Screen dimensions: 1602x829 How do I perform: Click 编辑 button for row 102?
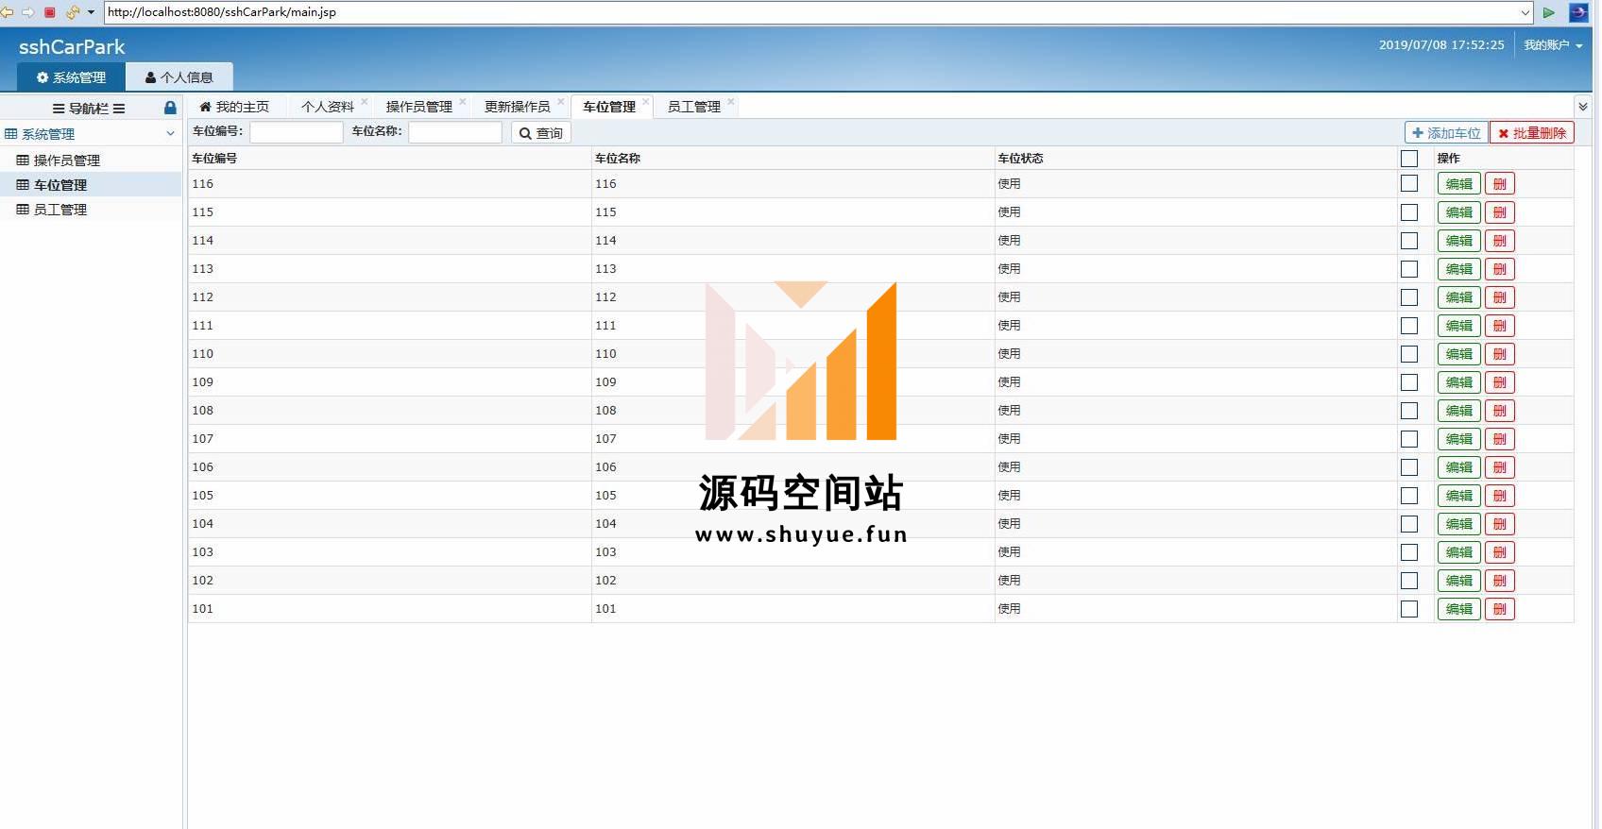[x=1458, y=581]
